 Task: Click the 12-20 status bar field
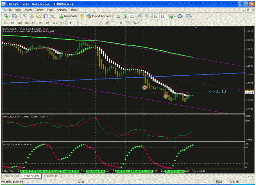coord(81,182)
